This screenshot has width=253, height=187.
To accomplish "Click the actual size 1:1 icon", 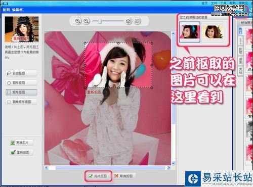I will pyautogui.click(x=137, y=21).
